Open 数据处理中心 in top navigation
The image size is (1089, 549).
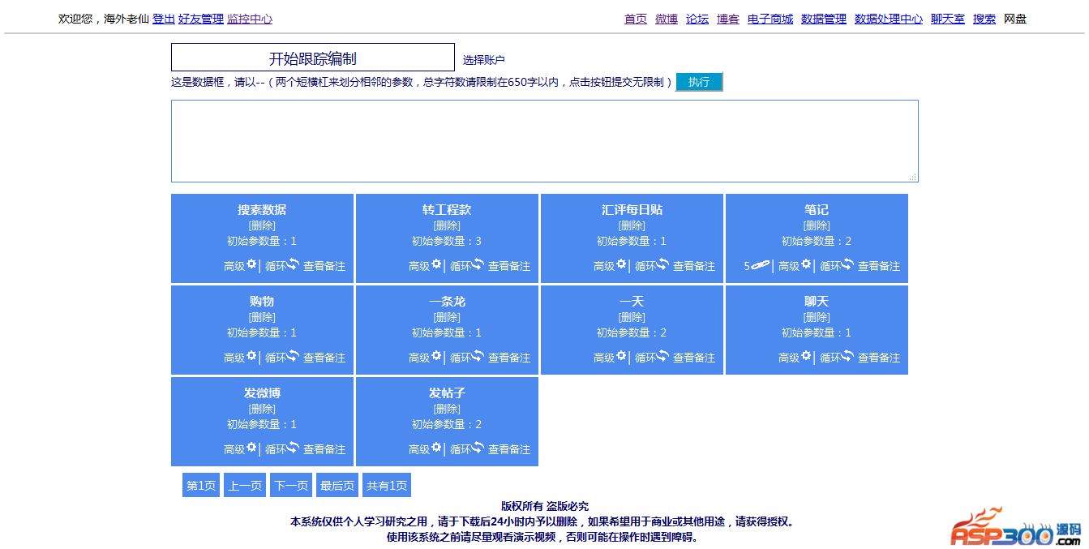889,19
